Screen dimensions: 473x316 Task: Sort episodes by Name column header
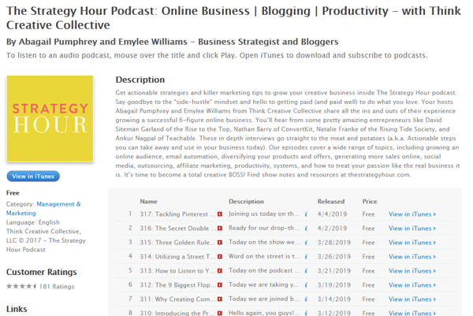point(148,202)
